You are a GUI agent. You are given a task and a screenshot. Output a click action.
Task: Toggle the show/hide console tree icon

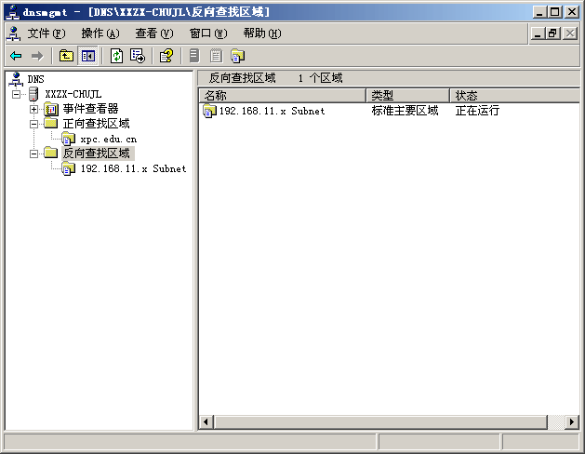pyautogui.click(x=87, y=56)
